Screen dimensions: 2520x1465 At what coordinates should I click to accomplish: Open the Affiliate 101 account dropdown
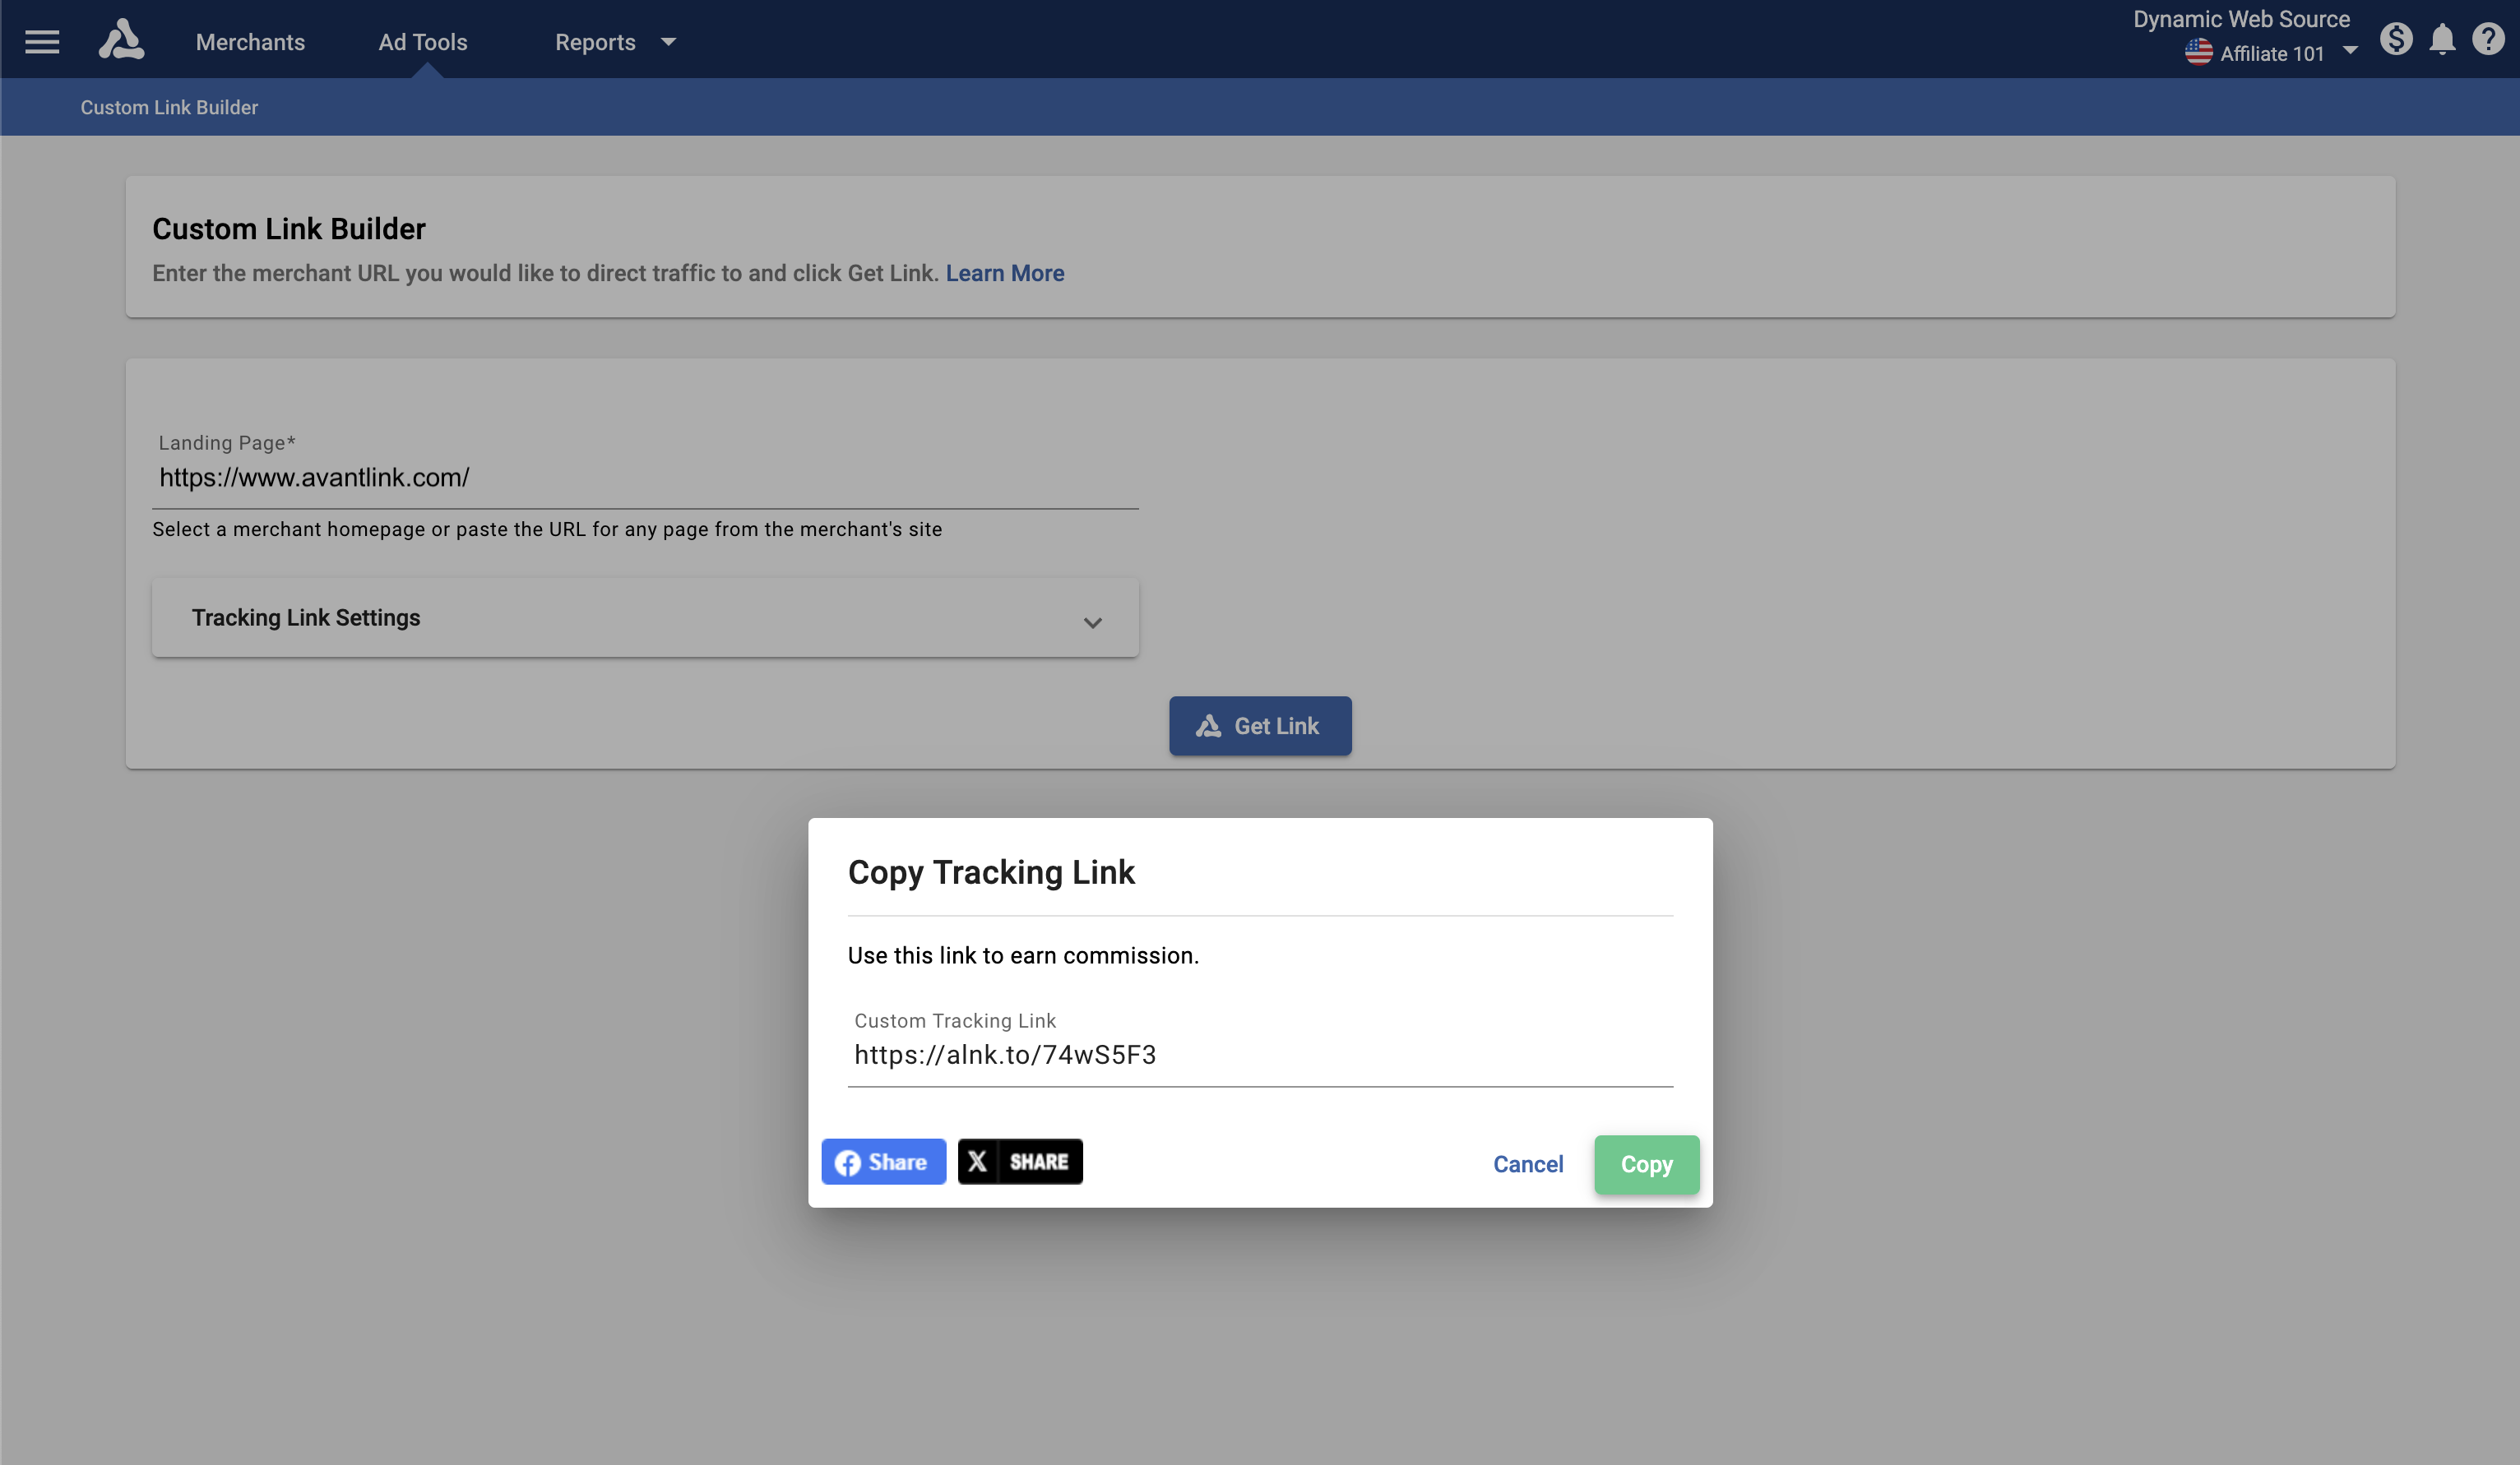(2350, 51)
